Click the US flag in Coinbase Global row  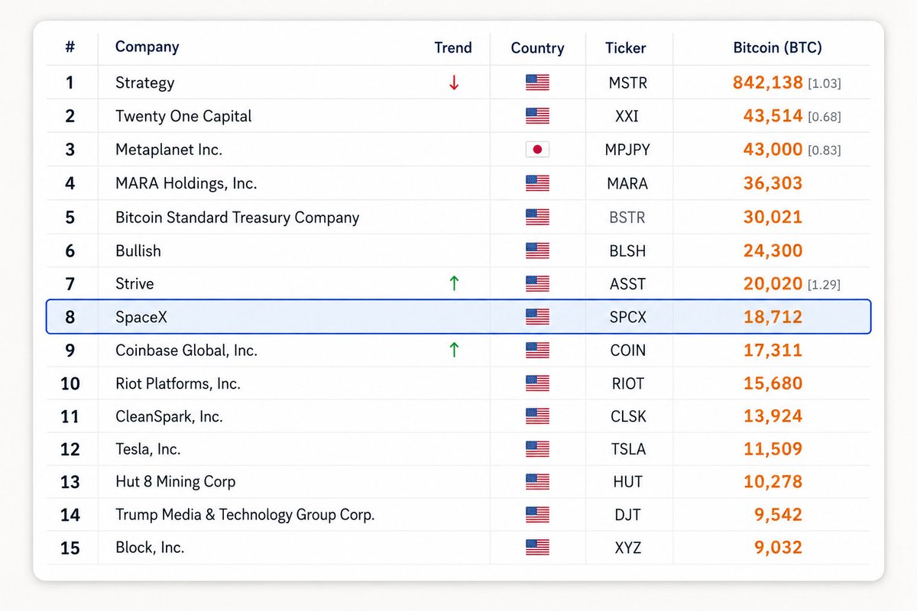coord(537,351)
